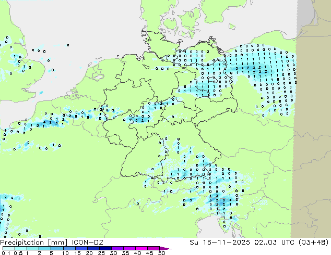Click the legend's over-50 arrow tip
This screenshot has height=255, width=331.
(x=165, y=248)
